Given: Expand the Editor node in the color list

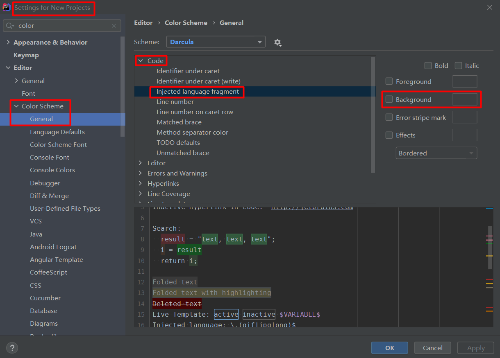Looking at the screenshot, I should pos(141,163).
